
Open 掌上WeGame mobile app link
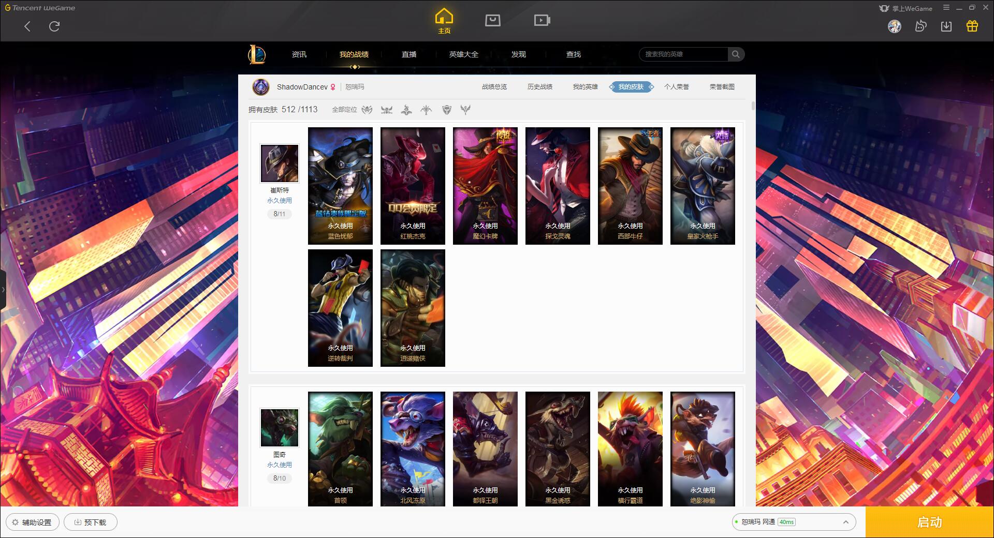[x=906, y=8]
